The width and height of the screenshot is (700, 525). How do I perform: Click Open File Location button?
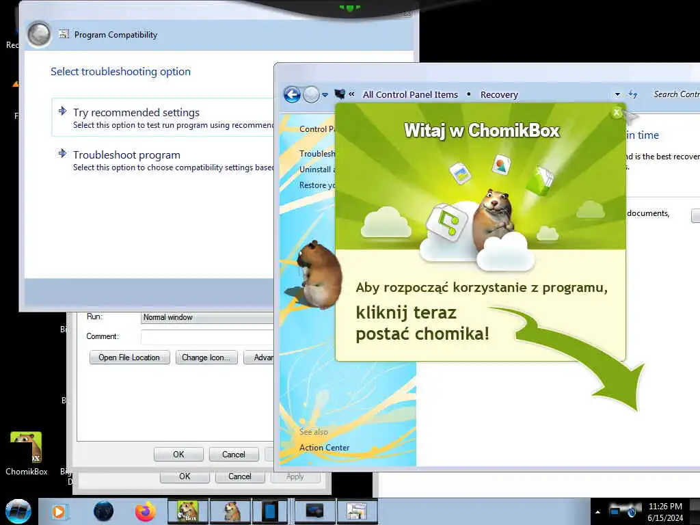pyautogui.click(x=129, y=358)
